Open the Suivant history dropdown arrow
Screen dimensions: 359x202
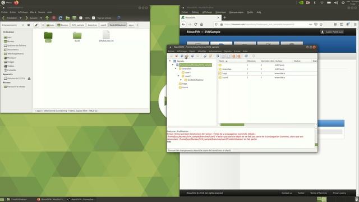point(41,18)
